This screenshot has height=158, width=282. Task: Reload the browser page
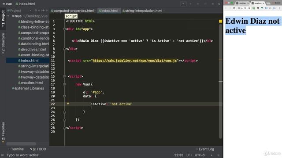pos(234,8)
